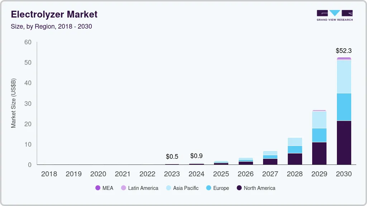This screenshot has width=367, height=206.
Task: Select the 2030 North America bar segment
Action: [344, 143]
